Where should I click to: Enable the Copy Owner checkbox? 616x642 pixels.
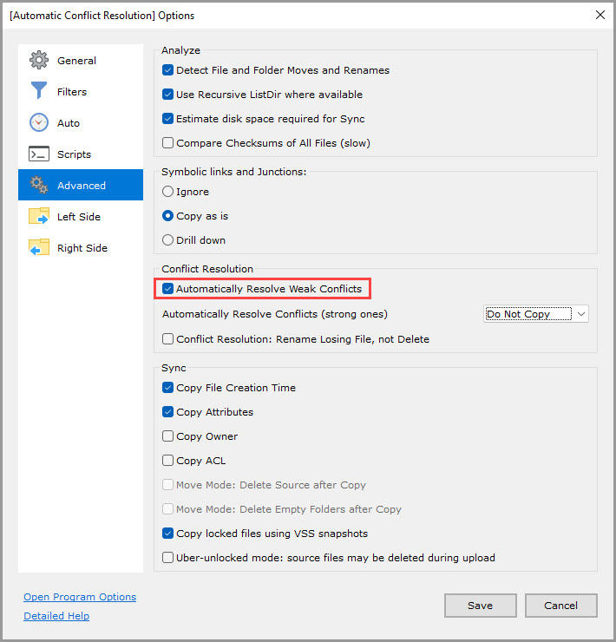point(167,436)
